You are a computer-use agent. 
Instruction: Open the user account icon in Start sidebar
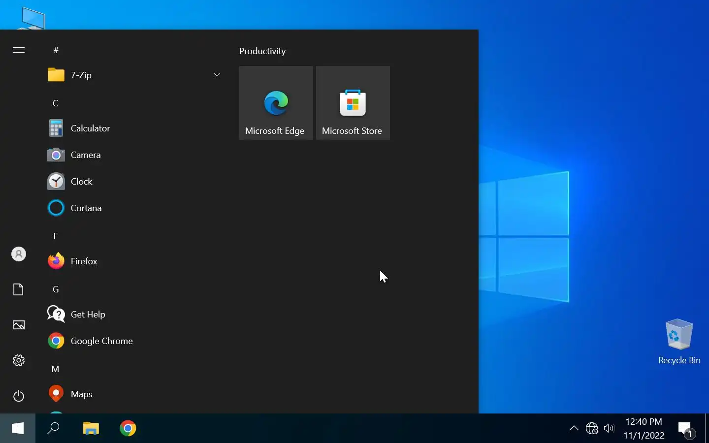coord(19,254)
